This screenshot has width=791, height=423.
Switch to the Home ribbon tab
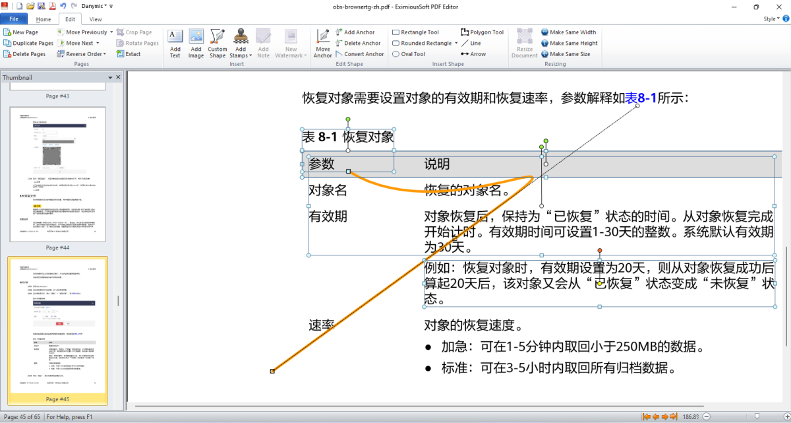(44, 19)
